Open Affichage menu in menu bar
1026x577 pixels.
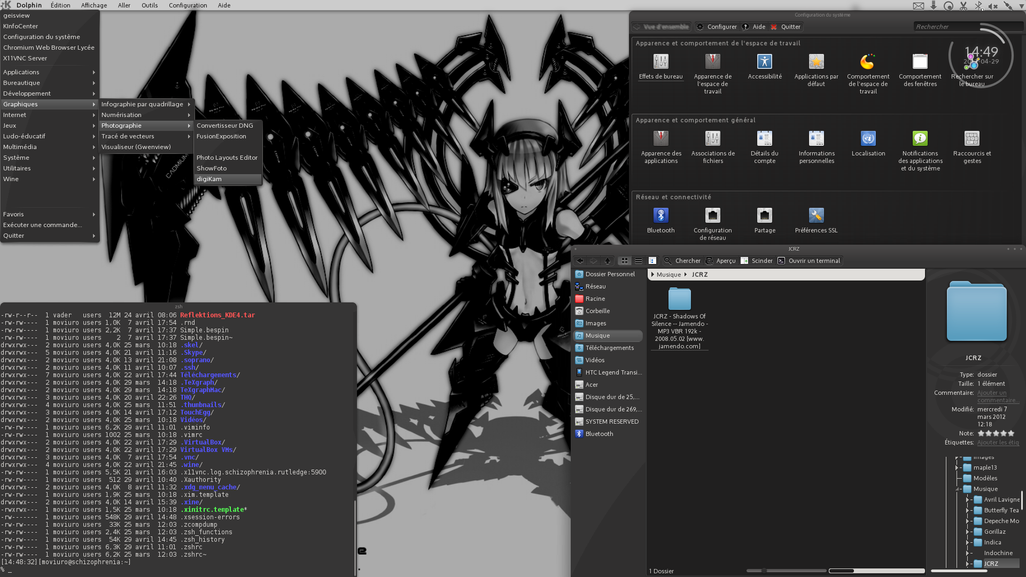pyautogui.click(x=94, y=5)
